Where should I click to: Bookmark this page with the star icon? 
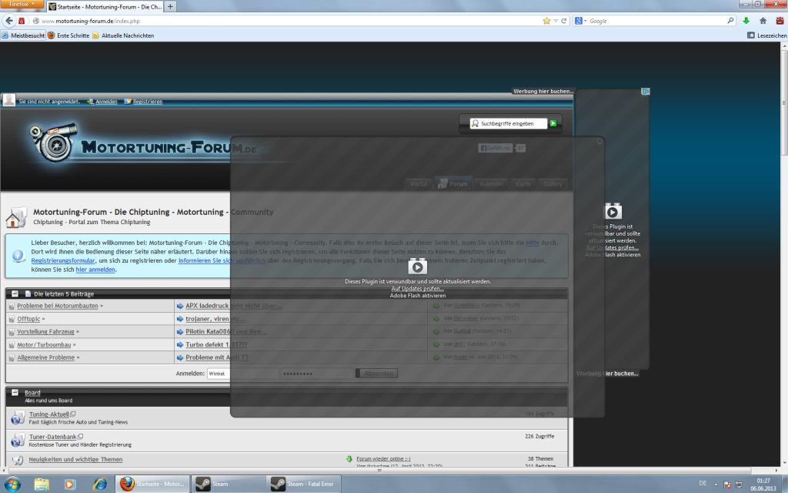click(x=547, y=21)
